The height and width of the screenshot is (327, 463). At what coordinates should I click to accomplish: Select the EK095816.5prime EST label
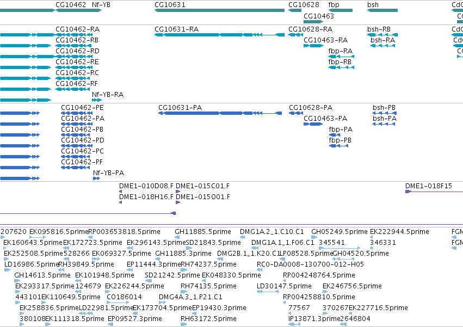point(59,232)
